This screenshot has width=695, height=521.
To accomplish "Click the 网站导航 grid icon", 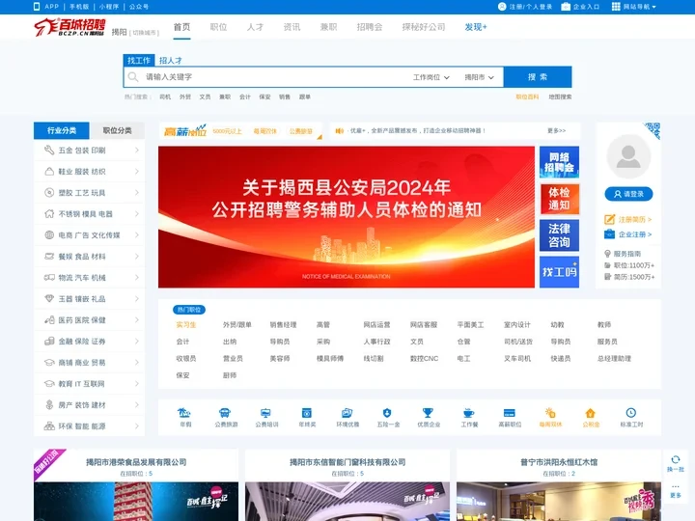I will pyautogui.click(x=616, y=6).
